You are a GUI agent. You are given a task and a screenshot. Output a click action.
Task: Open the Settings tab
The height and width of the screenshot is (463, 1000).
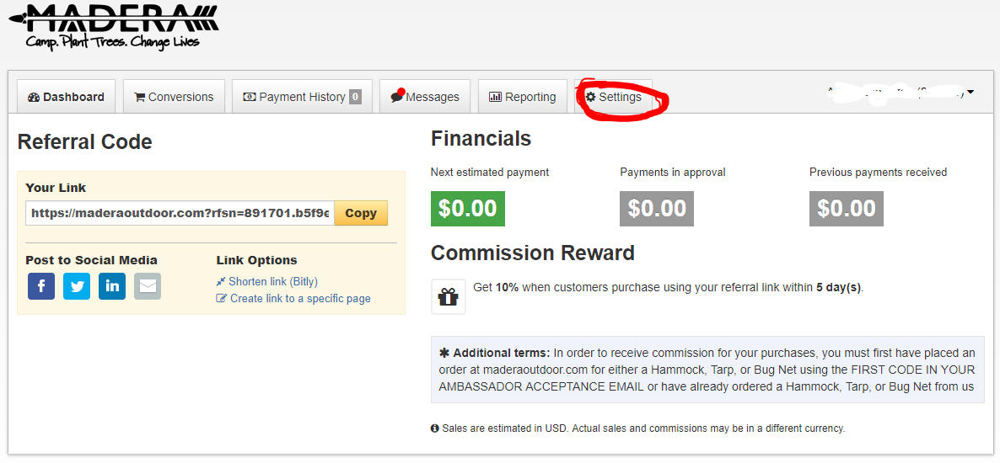[x=614, y=97]
